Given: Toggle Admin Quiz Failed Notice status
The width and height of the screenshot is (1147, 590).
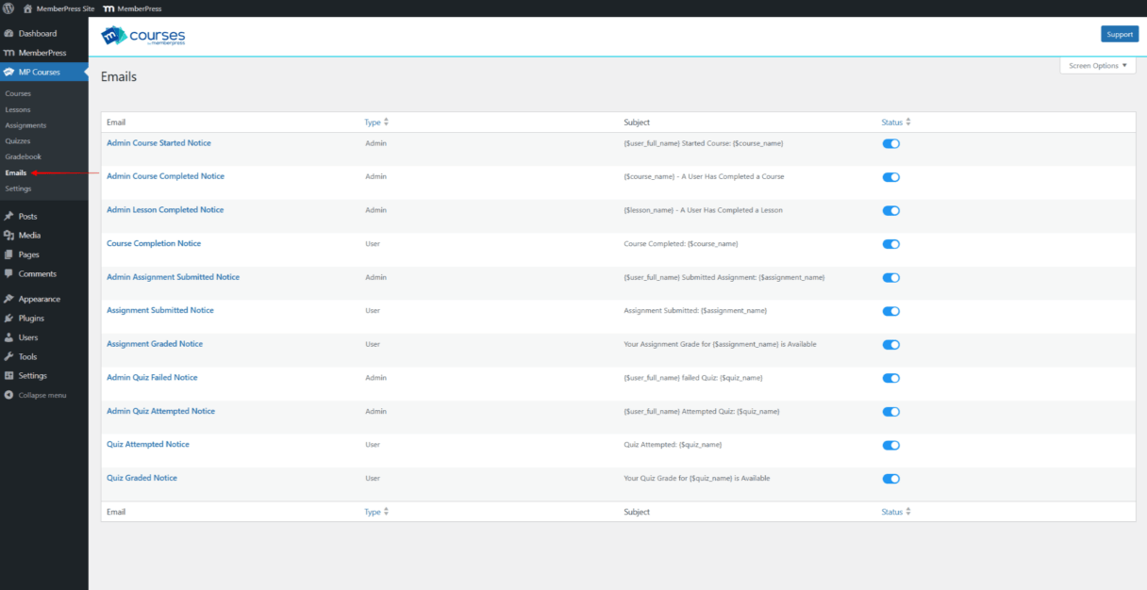Looking at the screenshot, I should [890, 378].
